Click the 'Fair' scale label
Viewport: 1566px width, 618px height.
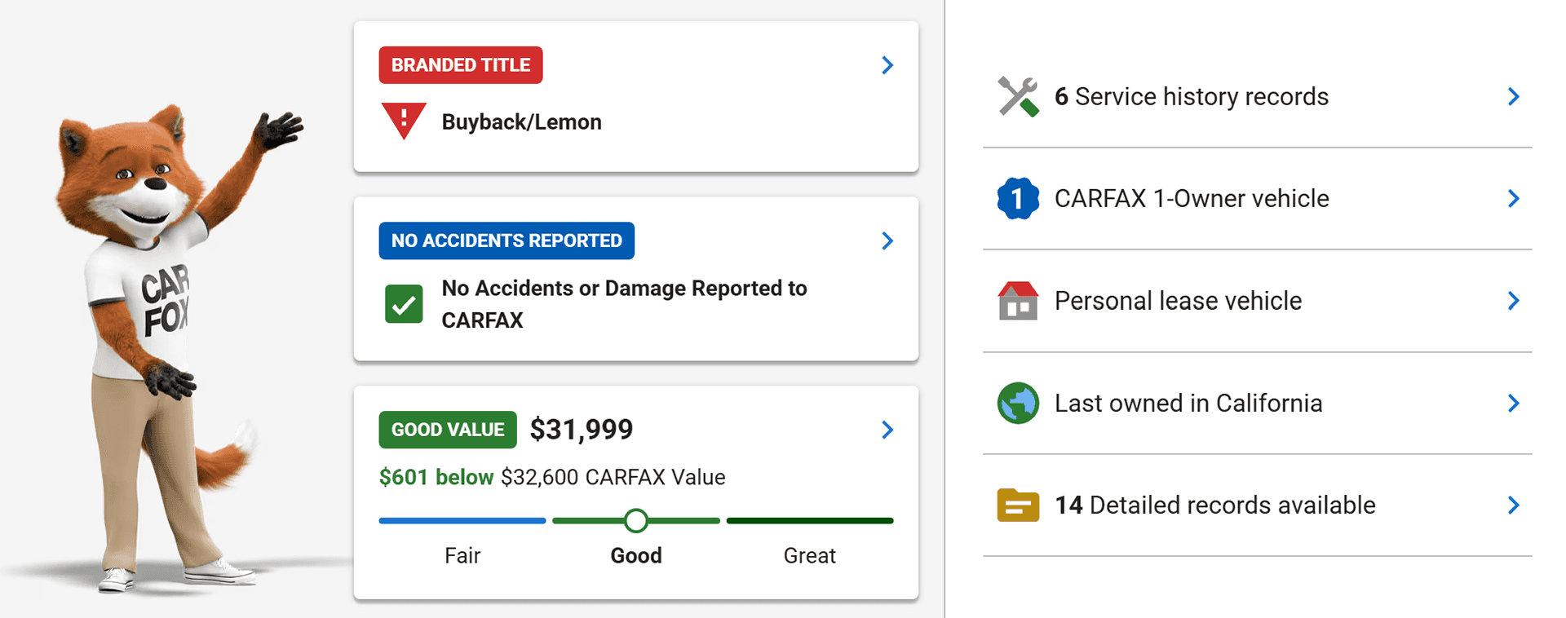pyautogui.click(x=462, y=555)
